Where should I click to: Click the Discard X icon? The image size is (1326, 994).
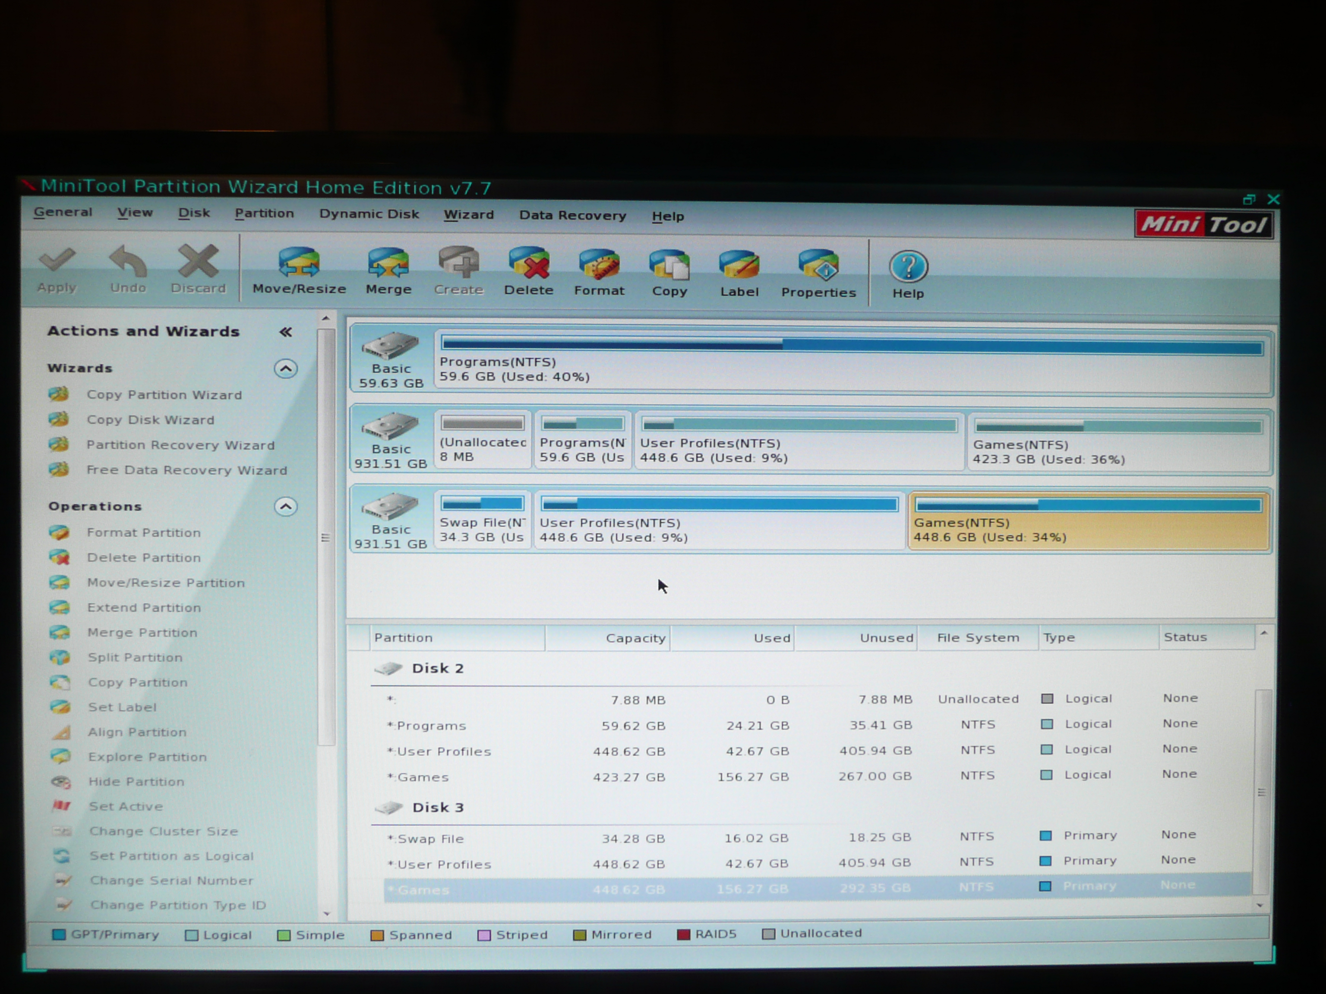coord(198,261)
